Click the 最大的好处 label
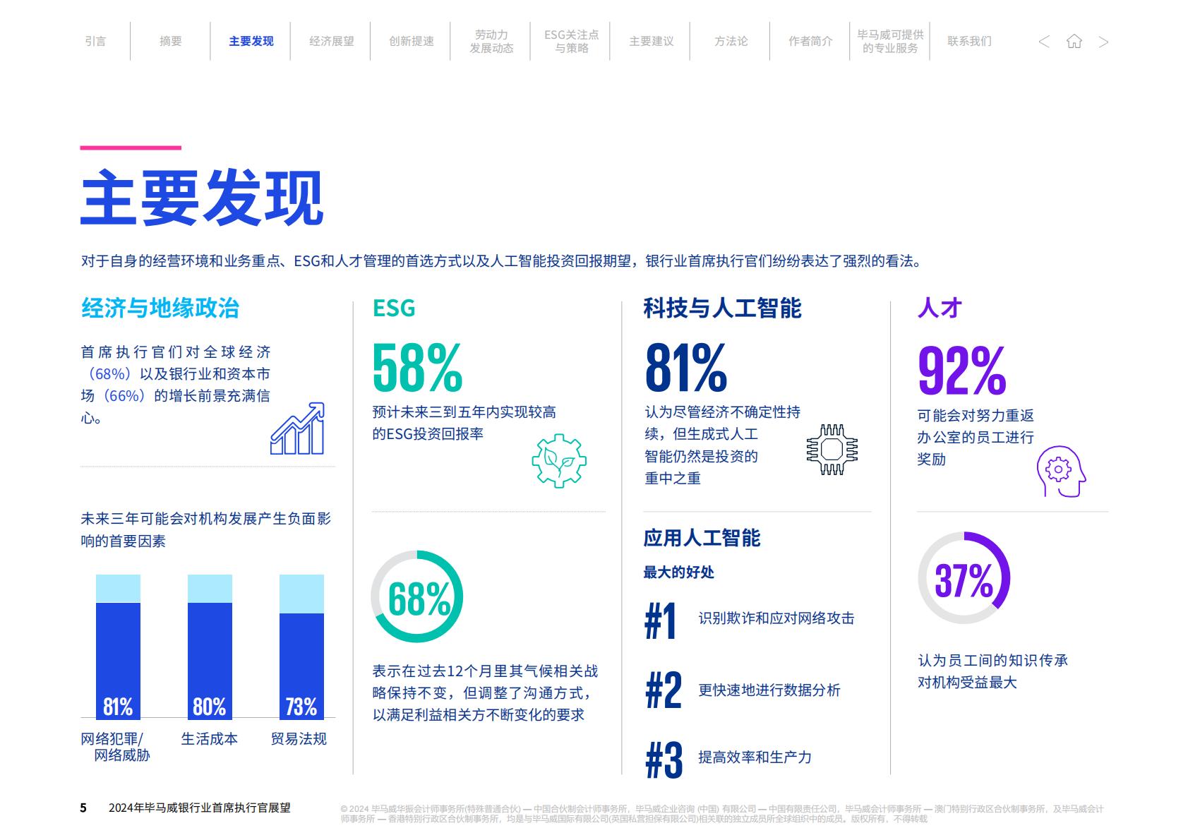Image resolution: width=1188 pixels, height=840 pixels. tap(678, 572)
